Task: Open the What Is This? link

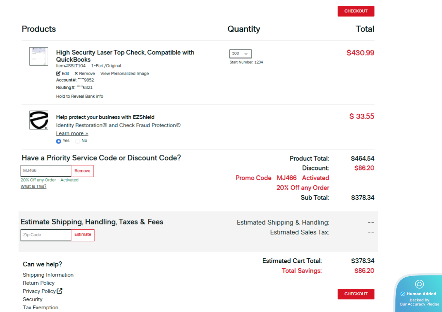Action: (33, 186)
